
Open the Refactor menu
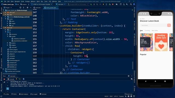click(33, 1)
